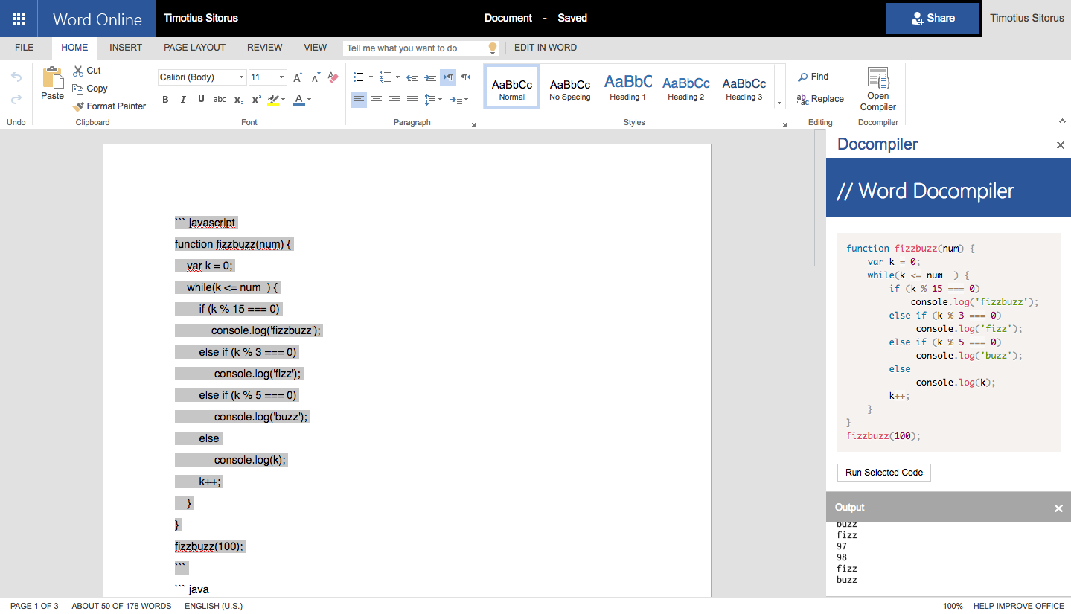Click the document vertical scrollbar
Image resolution: width=1071 pixels, height=614 pixels.
tap(819, 198)
